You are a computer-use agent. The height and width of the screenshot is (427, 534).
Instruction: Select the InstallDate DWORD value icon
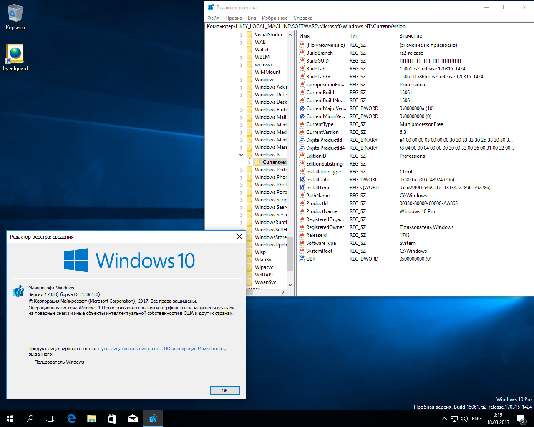coord(302,180)
